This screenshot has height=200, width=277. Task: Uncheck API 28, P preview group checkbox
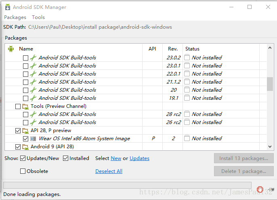tap(18, 131)
